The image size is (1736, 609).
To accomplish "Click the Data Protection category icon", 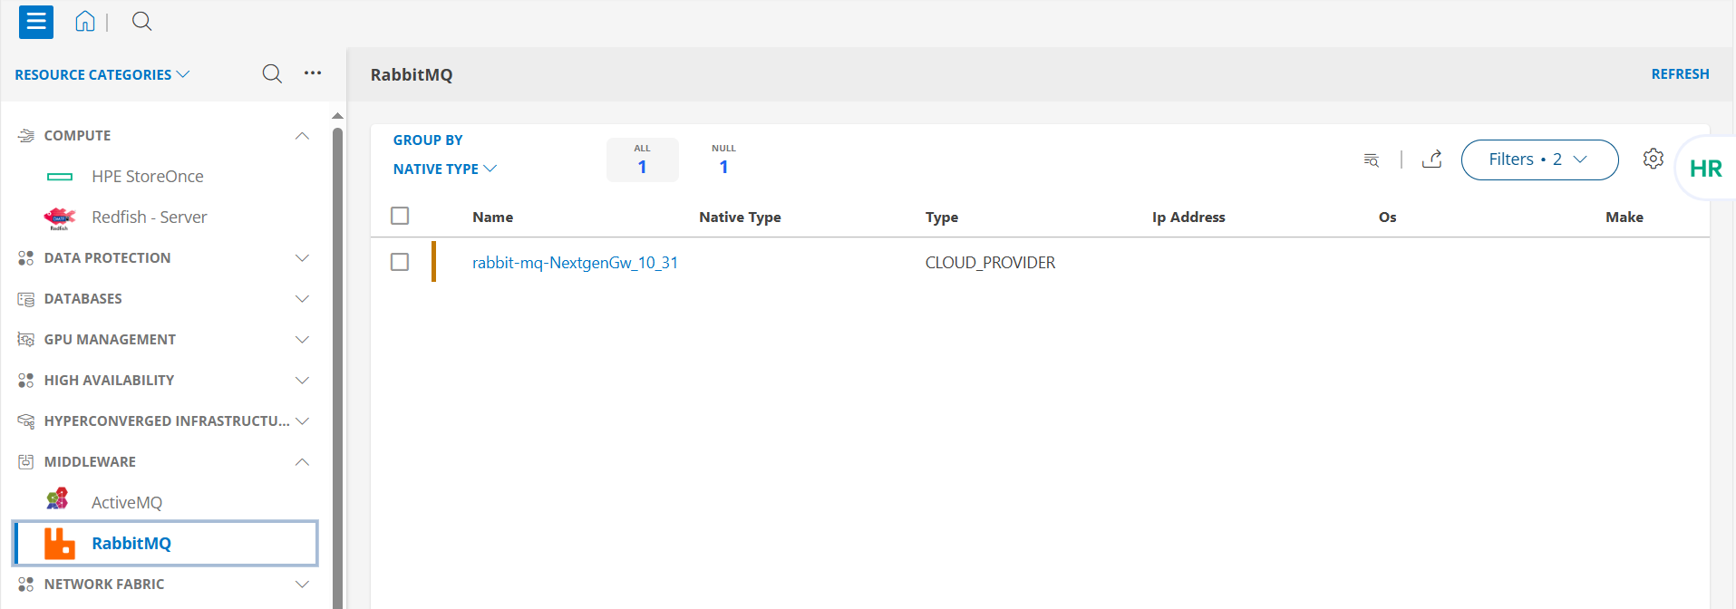I will point(26,258).
